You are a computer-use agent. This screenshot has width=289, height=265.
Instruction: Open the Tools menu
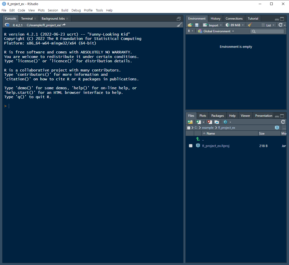point(99,10)
